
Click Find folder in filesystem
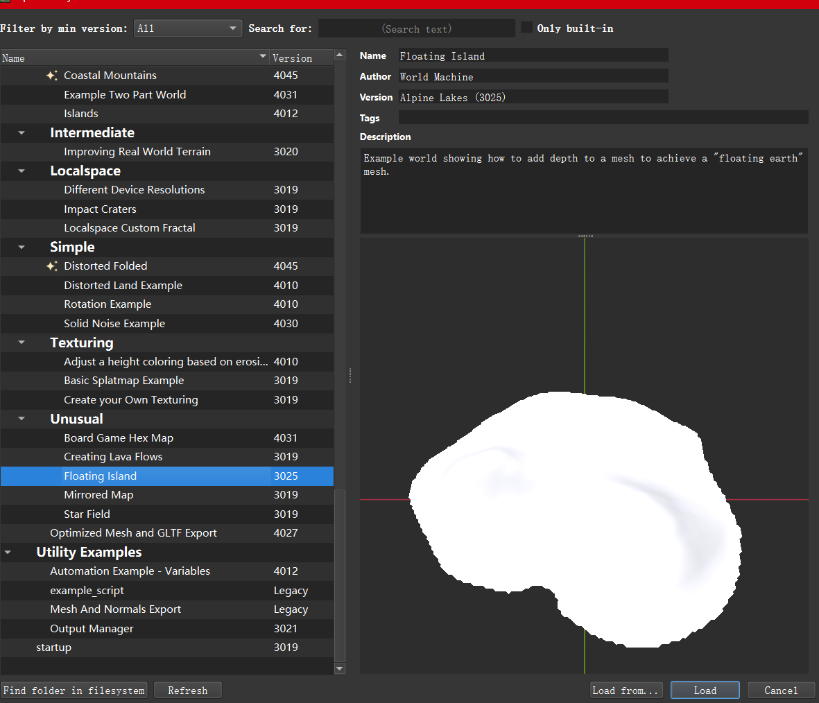tap(74, 691)
